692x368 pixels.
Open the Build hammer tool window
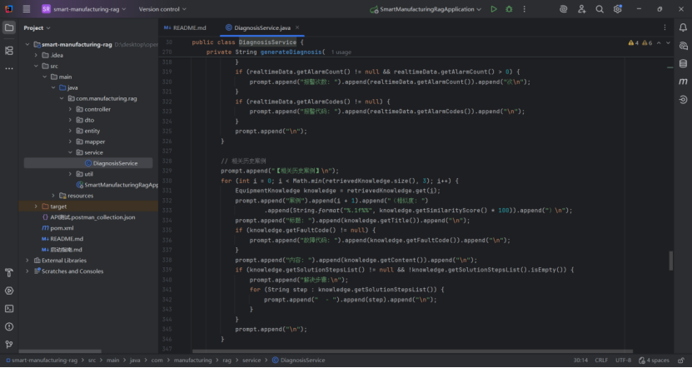point(9,273)
